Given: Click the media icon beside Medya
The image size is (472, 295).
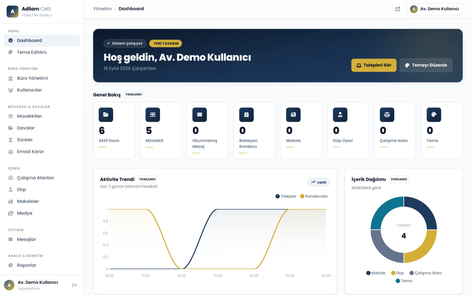Looking at the screenshot, I should point(11,213).
